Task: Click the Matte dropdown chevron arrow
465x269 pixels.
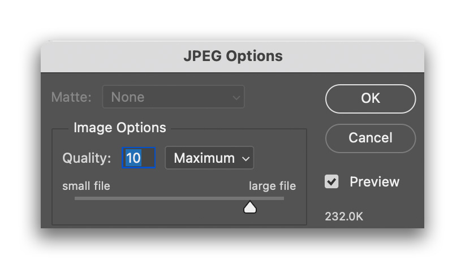Action: (236, 97)
